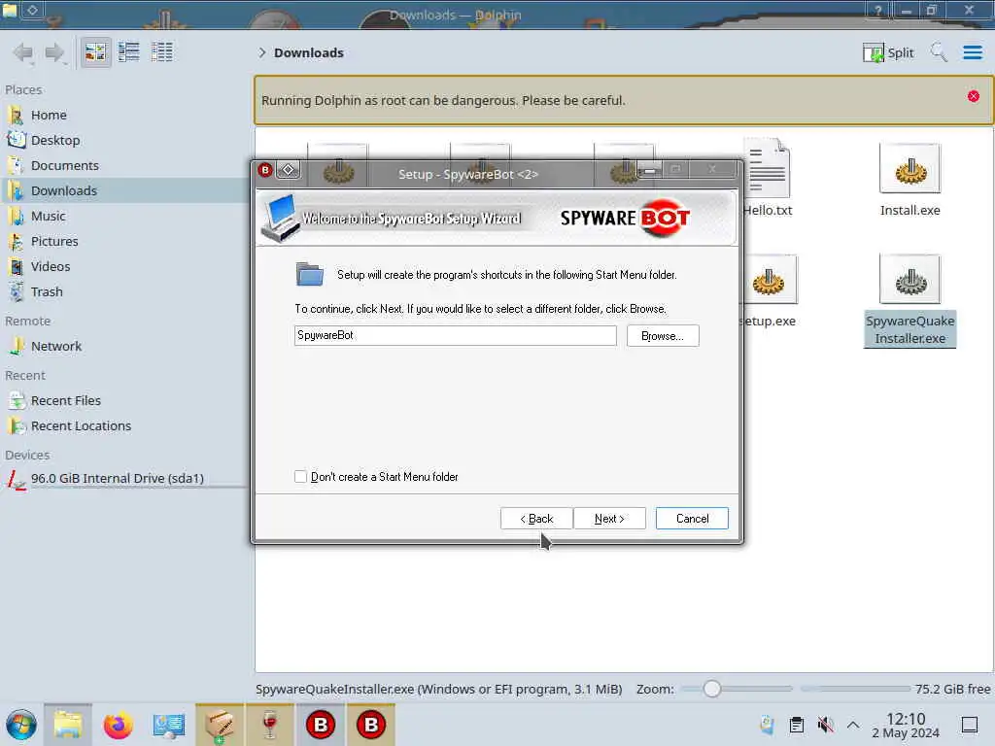
Task: Go forward in Dolphin navigation
Action: [55, 52]
